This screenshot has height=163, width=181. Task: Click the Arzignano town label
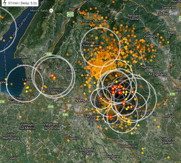158,74
